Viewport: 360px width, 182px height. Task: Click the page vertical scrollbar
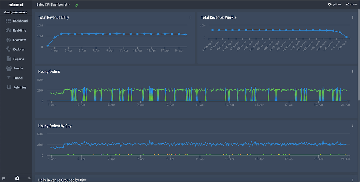pos(358,55)
